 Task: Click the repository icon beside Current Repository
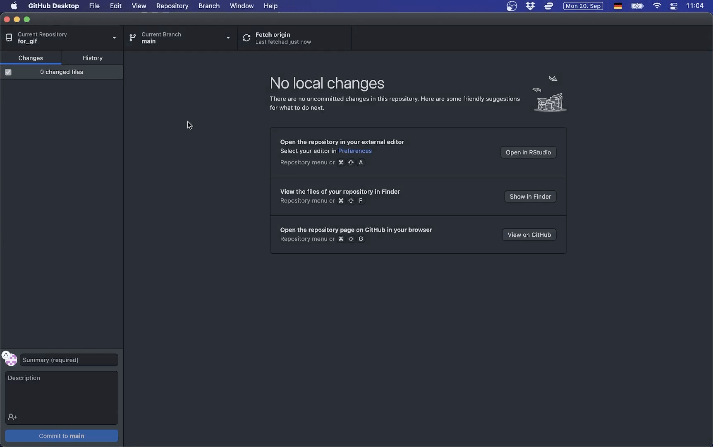(9, 38)
